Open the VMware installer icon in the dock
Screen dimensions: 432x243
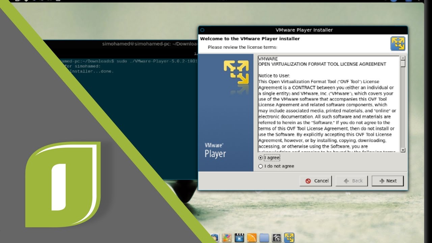click(289, 238)
